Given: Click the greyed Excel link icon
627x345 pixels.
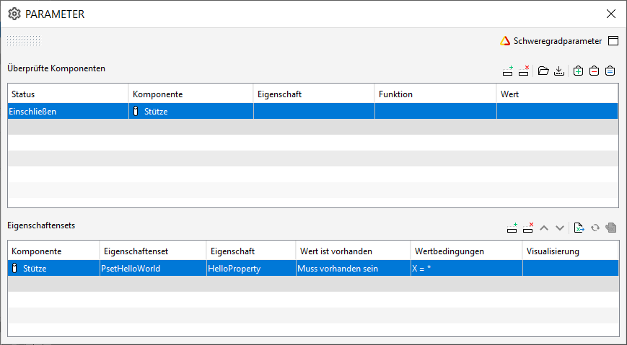Looking at the screenshot, I should [x=610, y=228].
